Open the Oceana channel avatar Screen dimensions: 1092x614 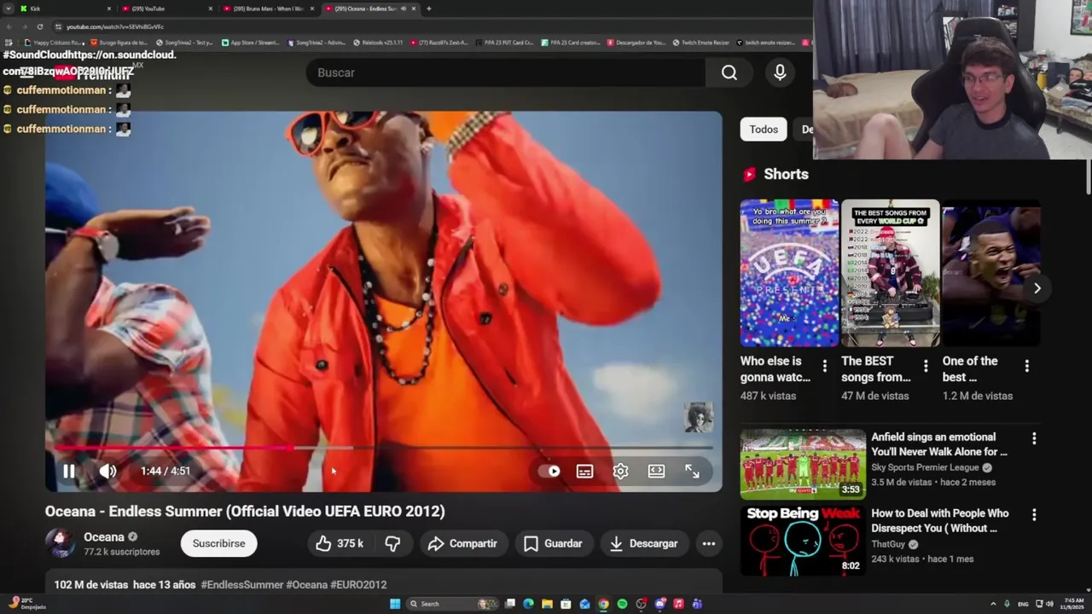click(60, 543)
